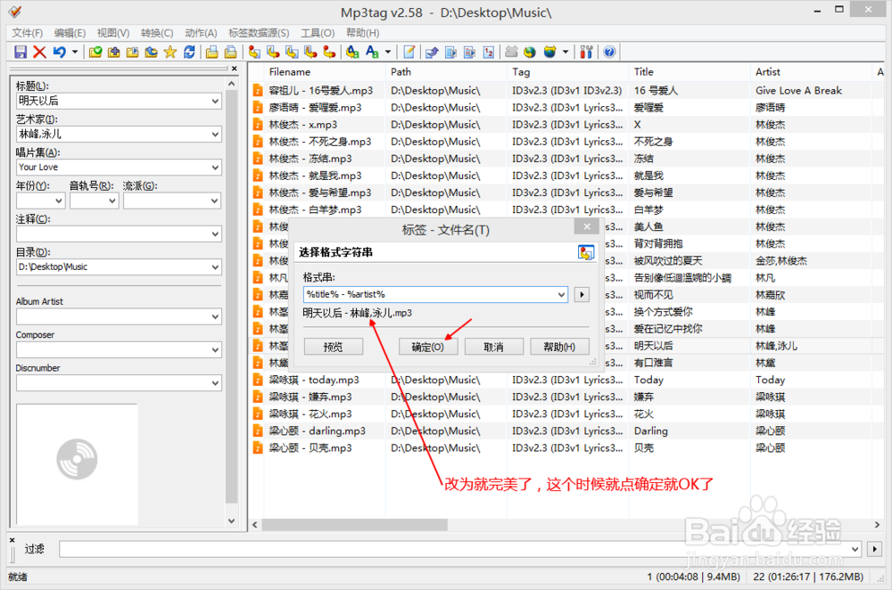Screen dimensions: 892x590
Task: Open the 编辑(E) menu
Action: click(x=70, y=33)
